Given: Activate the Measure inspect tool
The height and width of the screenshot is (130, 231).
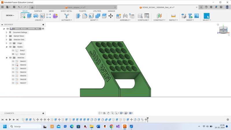Looking at the screenshot, I should (x=173, y=16).
